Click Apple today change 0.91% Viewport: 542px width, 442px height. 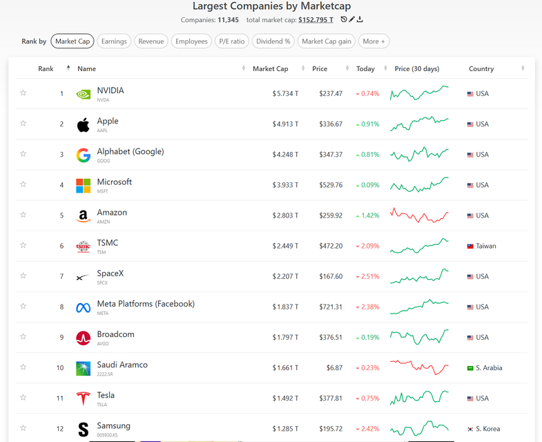click(x=368, y=124)
